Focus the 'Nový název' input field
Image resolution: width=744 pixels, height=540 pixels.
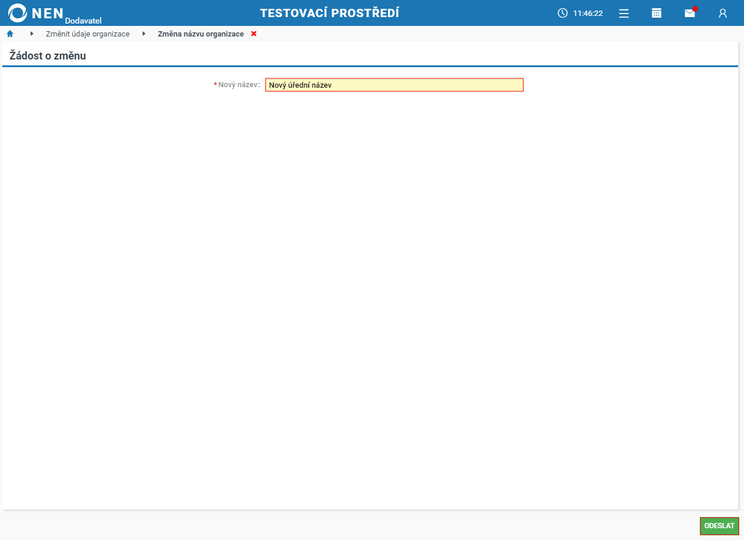(x=394, y=85)
